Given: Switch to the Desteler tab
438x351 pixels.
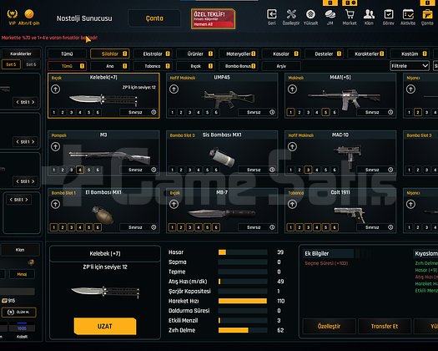Looking at the screenshot, I should (x=324, y=53).
